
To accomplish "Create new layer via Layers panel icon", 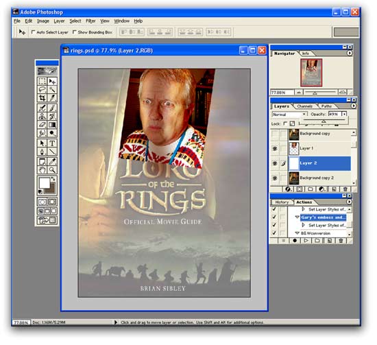I will 334,189.
